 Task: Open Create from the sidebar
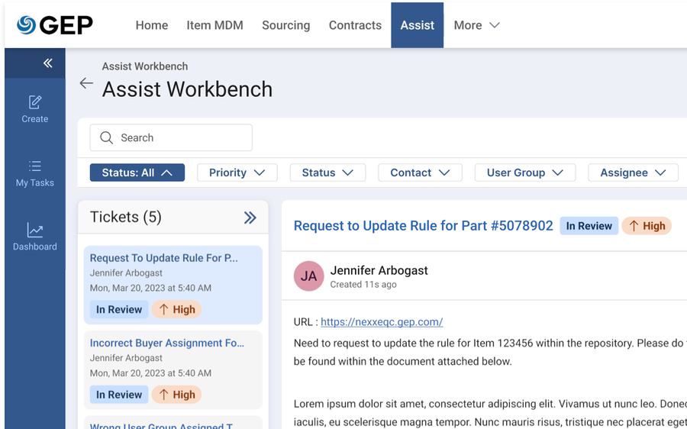pyautogui.click(x=35, y=109)
